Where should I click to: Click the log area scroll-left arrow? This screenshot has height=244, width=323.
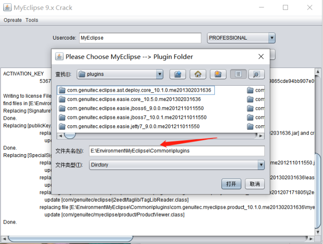pyautogui.click(x=4, y=239)
